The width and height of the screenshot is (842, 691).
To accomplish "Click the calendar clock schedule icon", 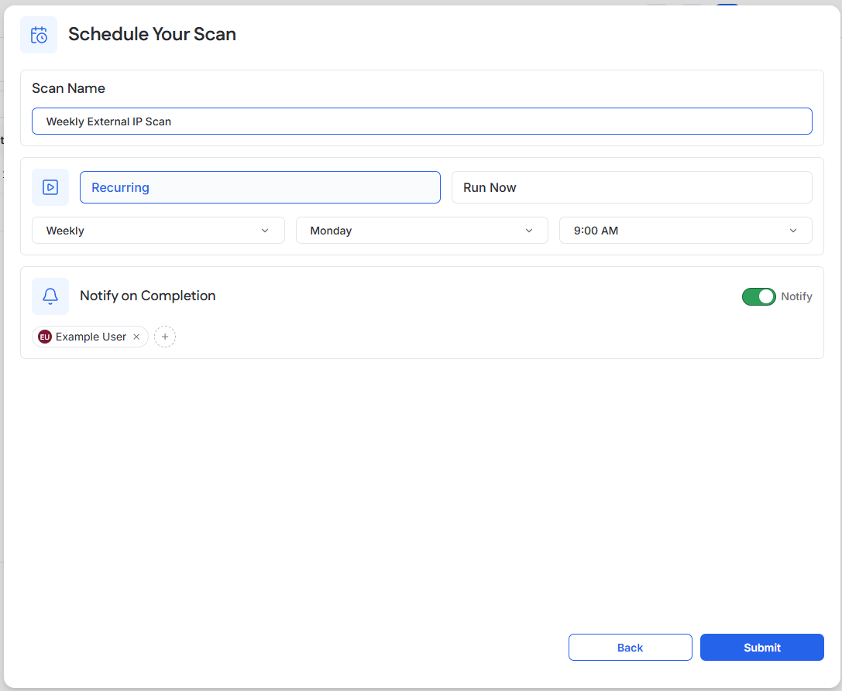I will click(x=39, y=35).
